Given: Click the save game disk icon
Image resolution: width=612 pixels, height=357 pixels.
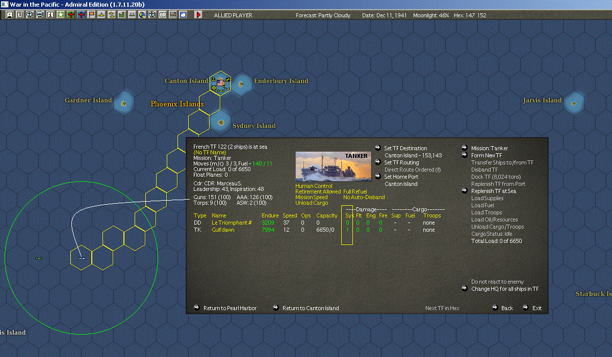Looking at the screenshot, I should pos(10,15).
